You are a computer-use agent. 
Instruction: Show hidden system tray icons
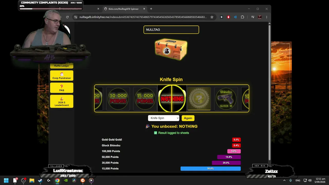coord(284,180)
